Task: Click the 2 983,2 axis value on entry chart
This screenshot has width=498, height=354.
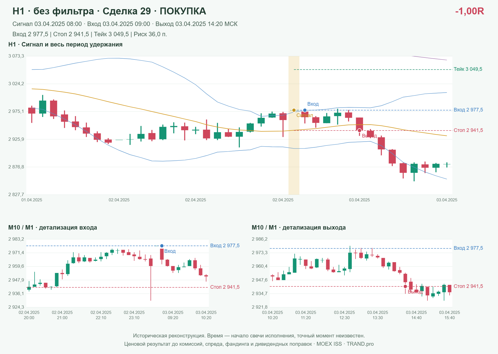Action: point(16,239)
